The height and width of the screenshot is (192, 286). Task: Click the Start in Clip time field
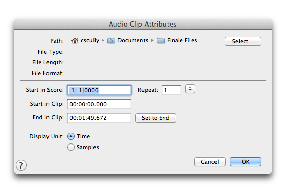pos(99,104)
